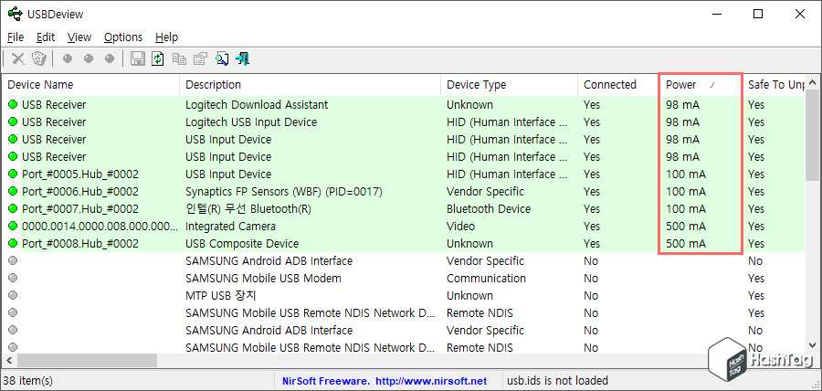The width and height of the screenshot is (822, 391).
Task: Sort by Safe To Unplug column header
Action: pos(774,84)
